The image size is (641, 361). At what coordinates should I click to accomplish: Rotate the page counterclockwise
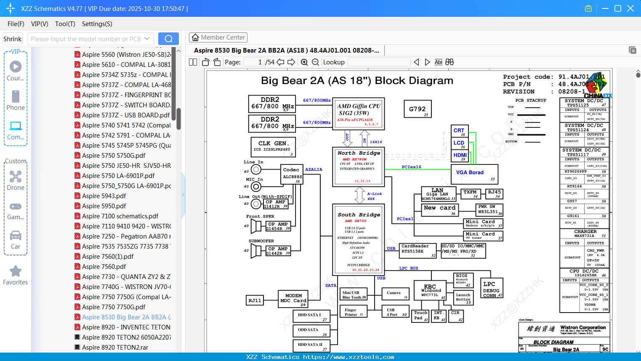click(x=206, y=62)
